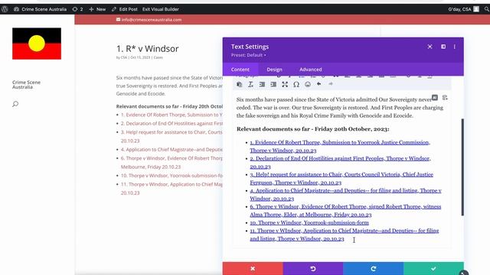Click editor link 2. Declaration of End Of Hostilities
Screen dimensions: 490x275
(340, 163)
